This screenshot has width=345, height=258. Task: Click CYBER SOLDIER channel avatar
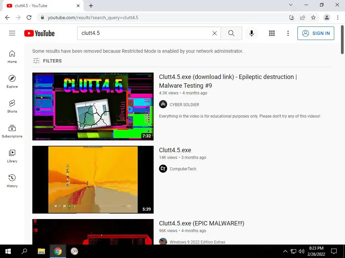point(163,104)
